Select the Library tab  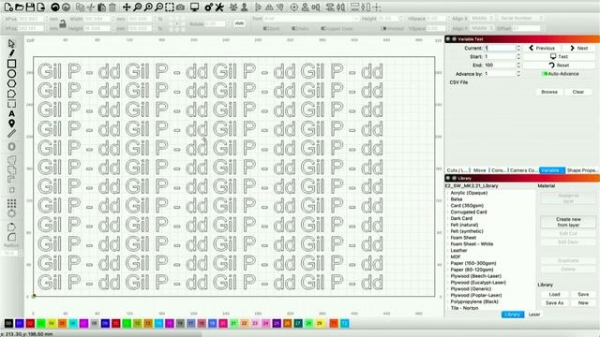[x=513, y=315]
